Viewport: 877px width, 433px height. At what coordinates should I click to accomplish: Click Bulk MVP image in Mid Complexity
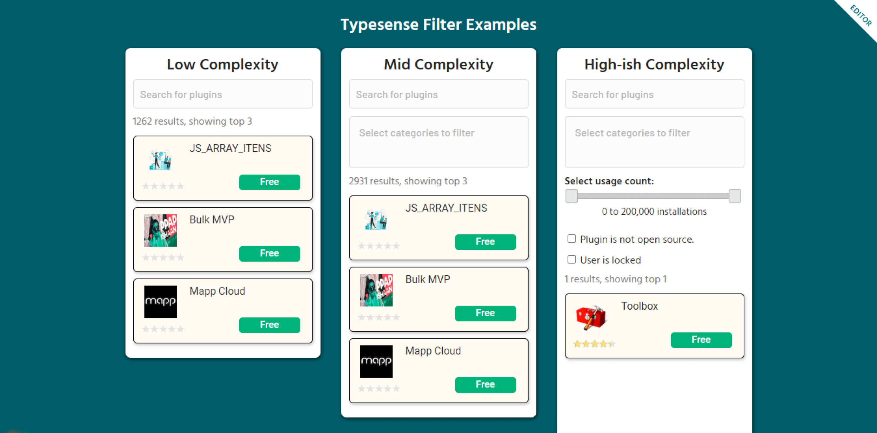(376, 290)
